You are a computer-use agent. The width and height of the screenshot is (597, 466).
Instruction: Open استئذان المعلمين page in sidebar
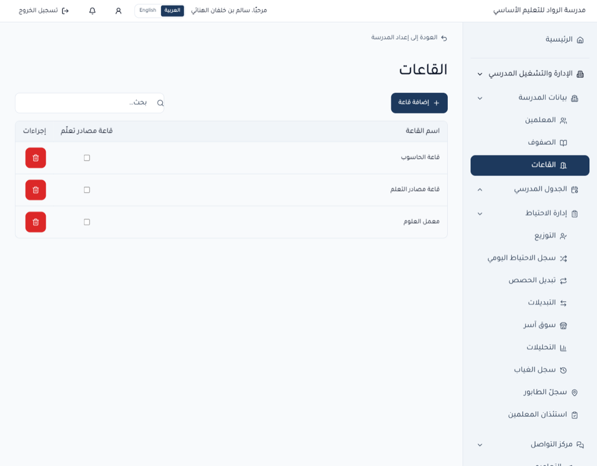click(530, 415)
